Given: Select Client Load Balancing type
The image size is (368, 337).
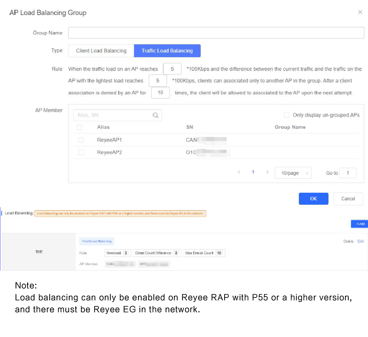Looking at the screenshot, I should tap(101, 51).
